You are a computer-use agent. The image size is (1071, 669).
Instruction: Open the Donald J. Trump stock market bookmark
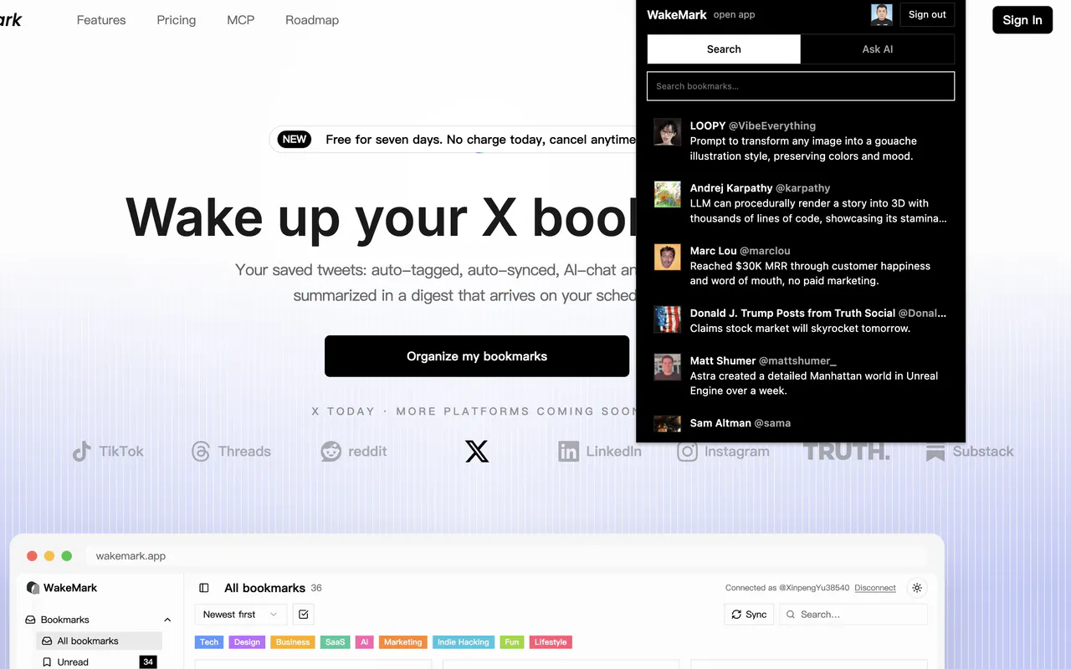pos(801,320)
